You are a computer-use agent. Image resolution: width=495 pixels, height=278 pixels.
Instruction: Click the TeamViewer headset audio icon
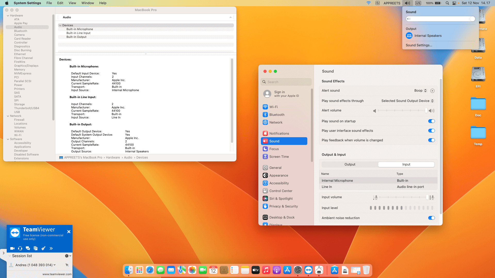pyautogui.click(x=20, y=248)
